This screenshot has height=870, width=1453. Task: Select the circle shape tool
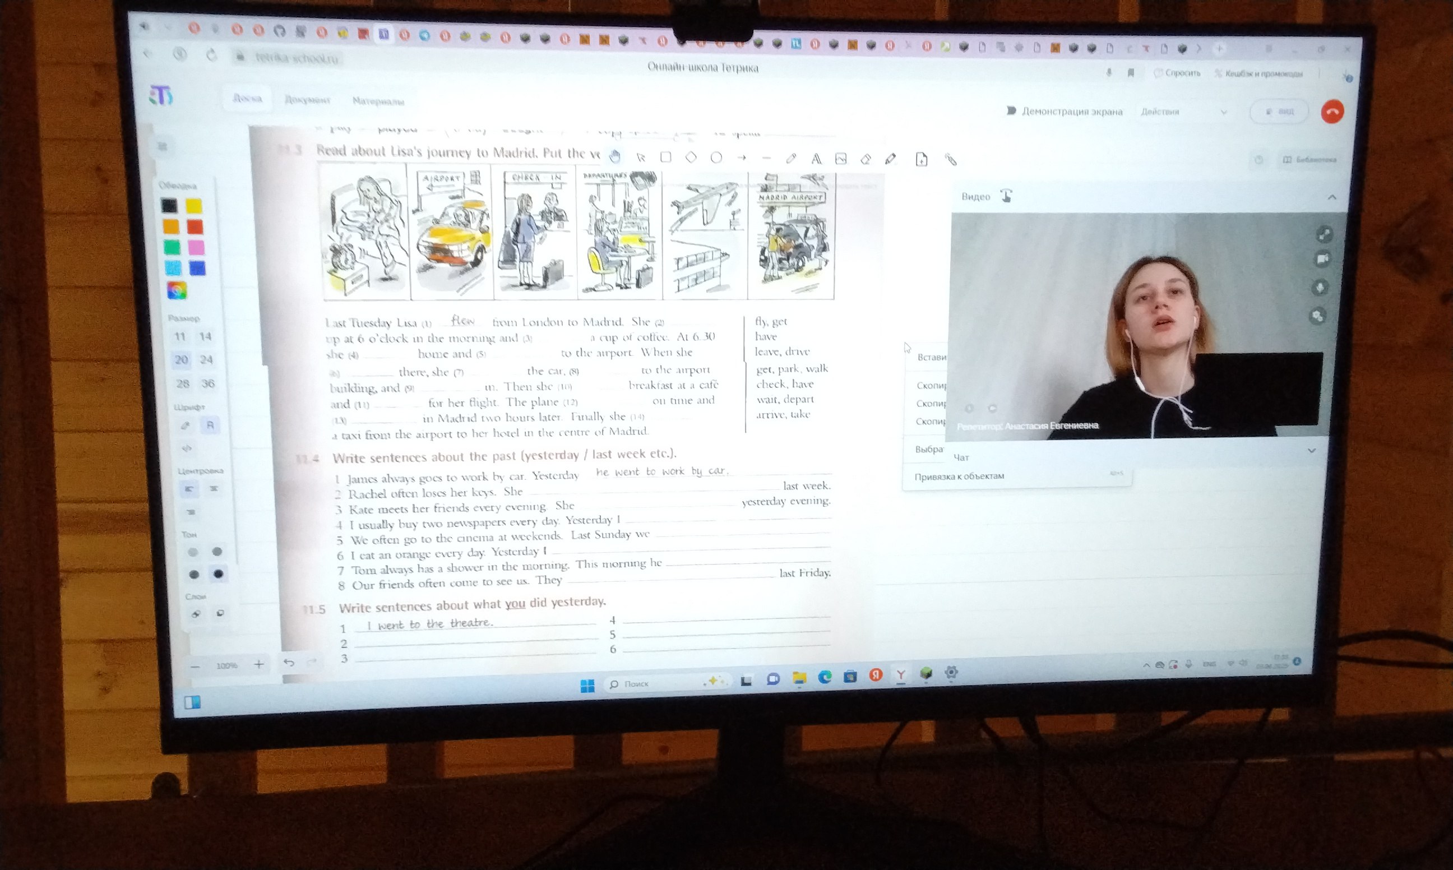(716, 158)
